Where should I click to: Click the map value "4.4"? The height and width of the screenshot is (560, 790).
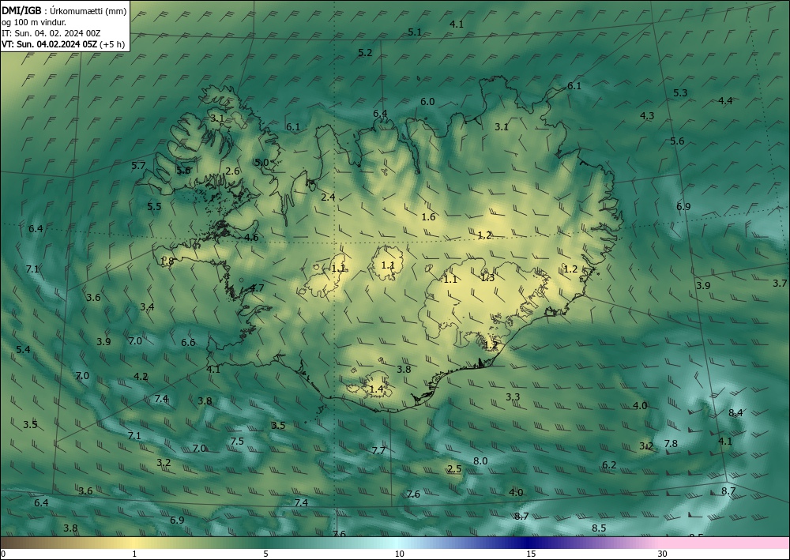(x=725, y=101)
